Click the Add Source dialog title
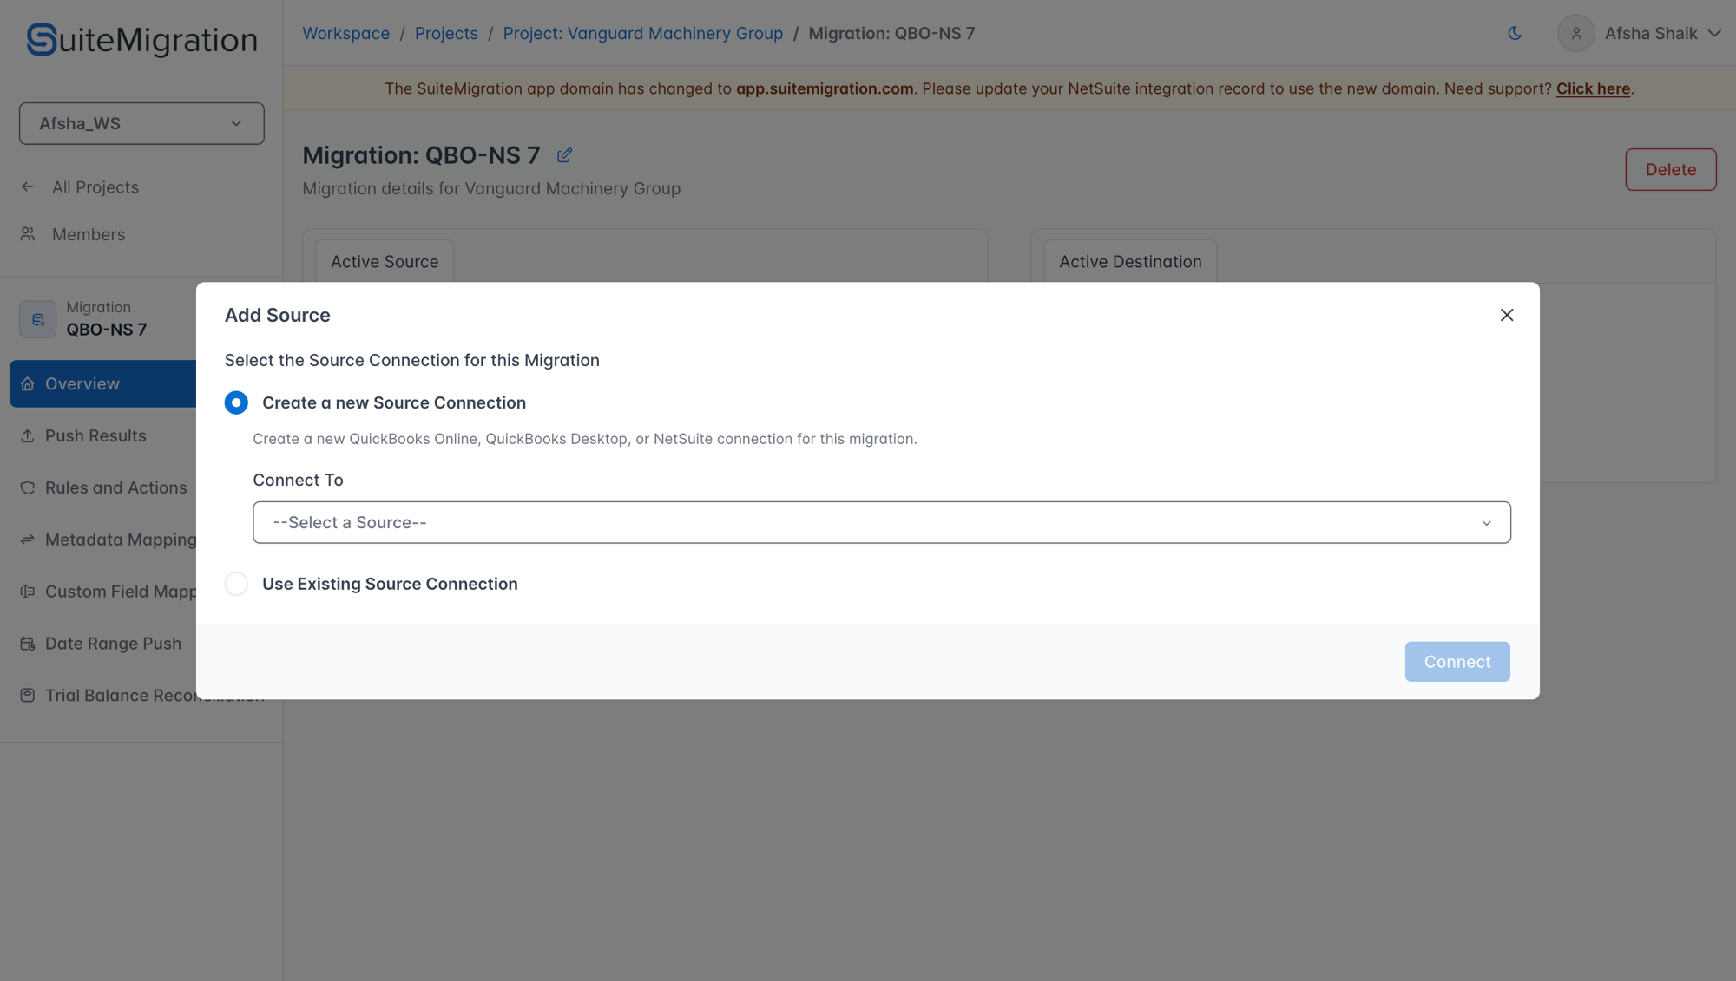1736x981 pixels. coord(278,315)
